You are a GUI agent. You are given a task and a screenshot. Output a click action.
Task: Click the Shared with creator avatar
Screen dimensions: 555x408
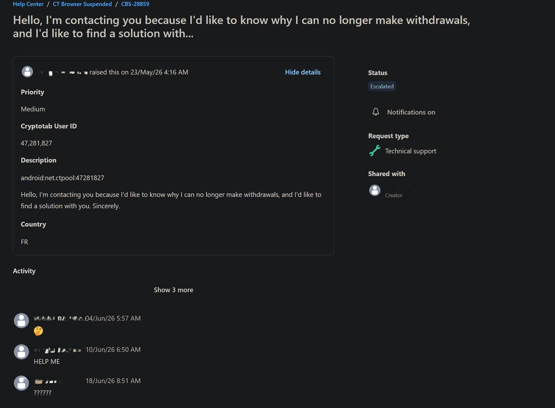coord(375,190)
